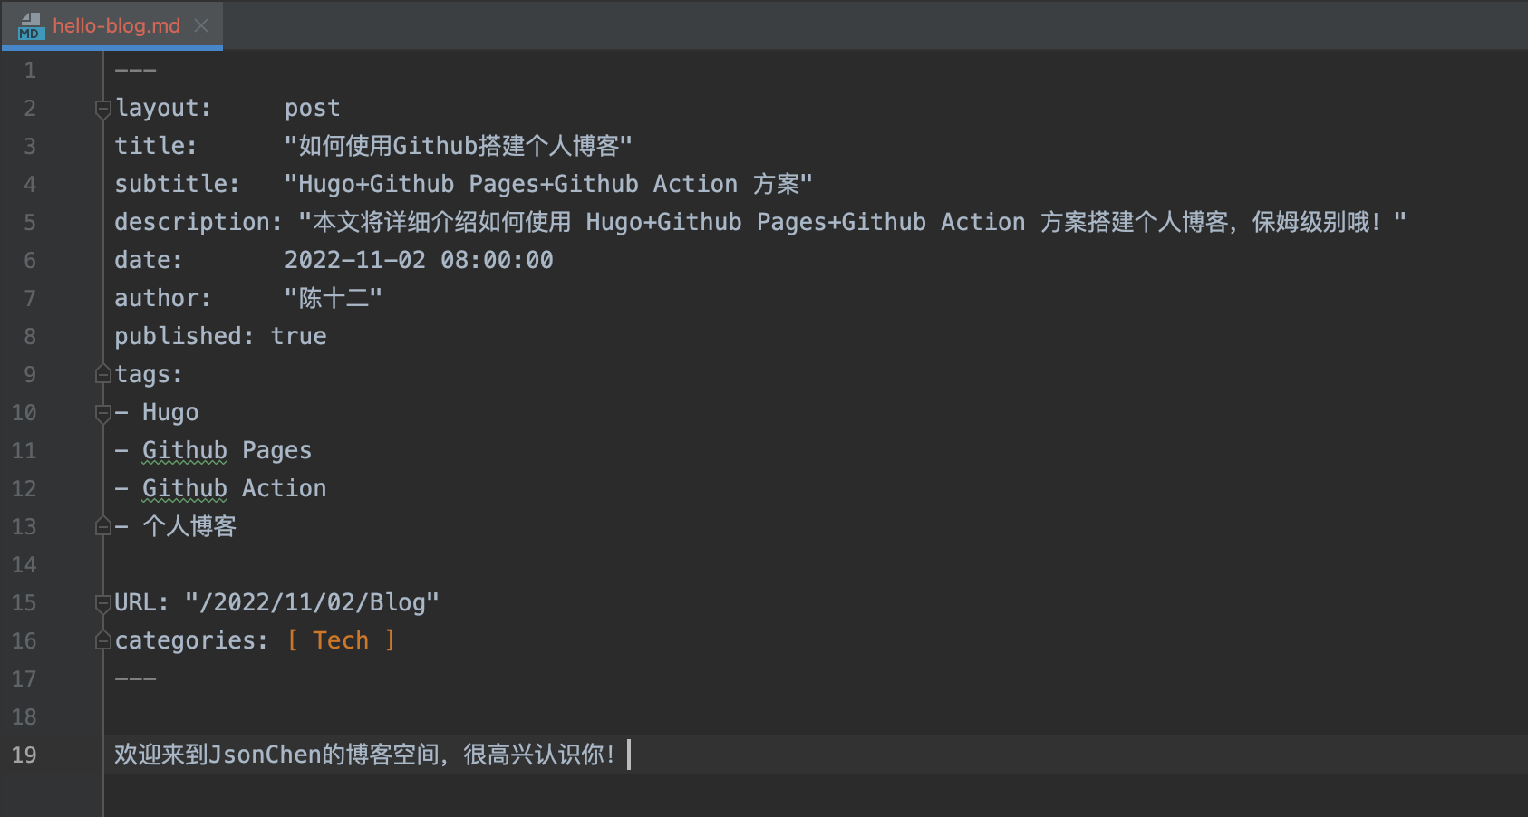Close the hello-blog.md editor tab
The image size is (1528, 817).
coord(200,26)
